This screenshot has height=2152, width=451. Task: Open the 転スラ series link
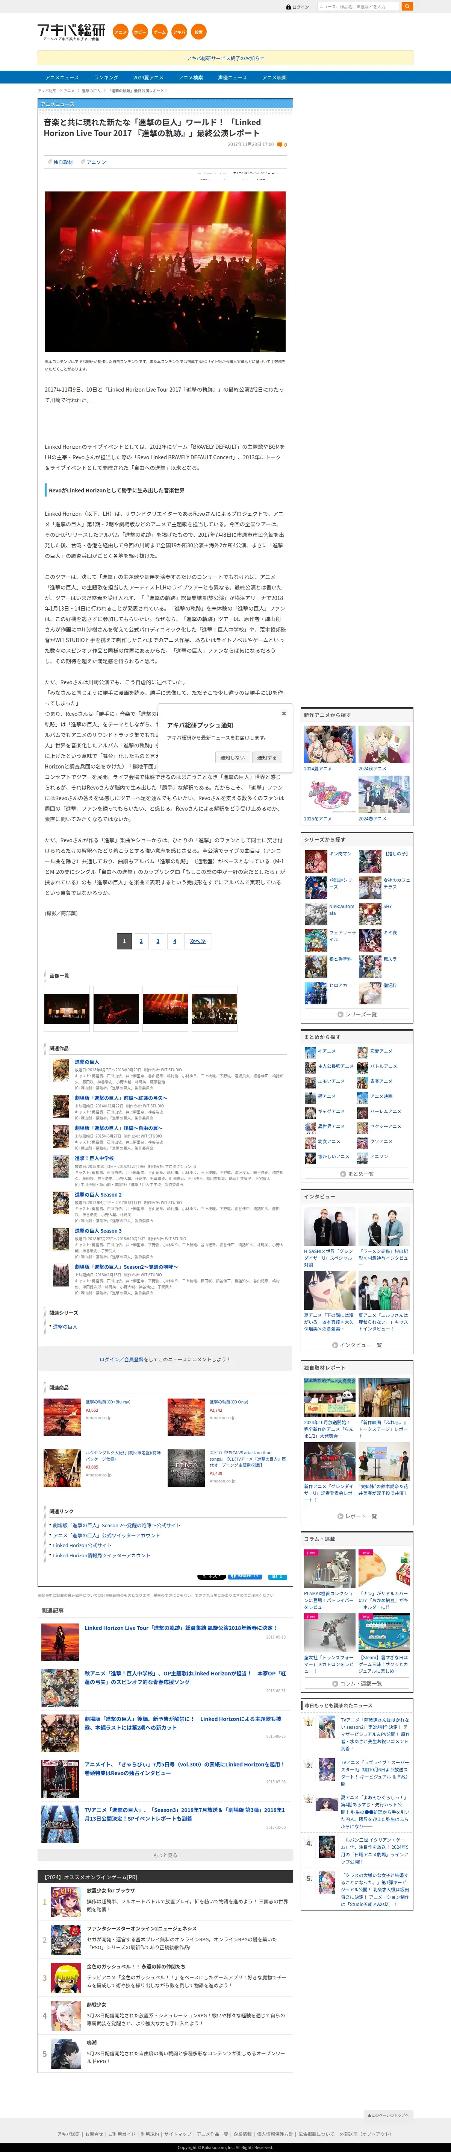[390, 959]
